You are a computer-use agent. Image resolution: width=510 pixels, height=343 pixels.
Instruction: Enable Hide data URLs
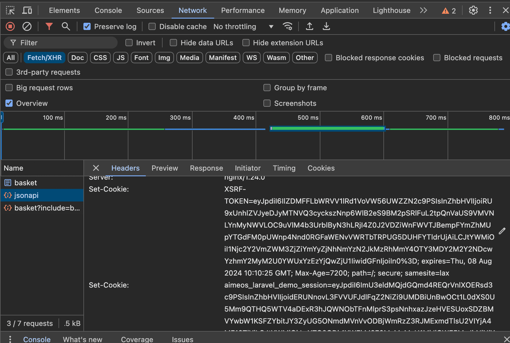[173, 43]
